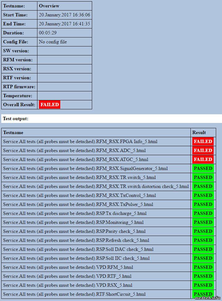Select the VPD.RTF_5.html test entry

(x=67, y=276)
